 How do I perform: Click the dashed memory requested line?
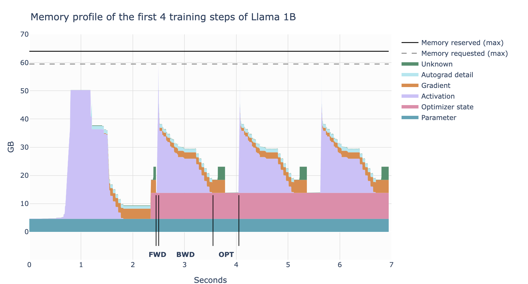[x=209, y=64]
